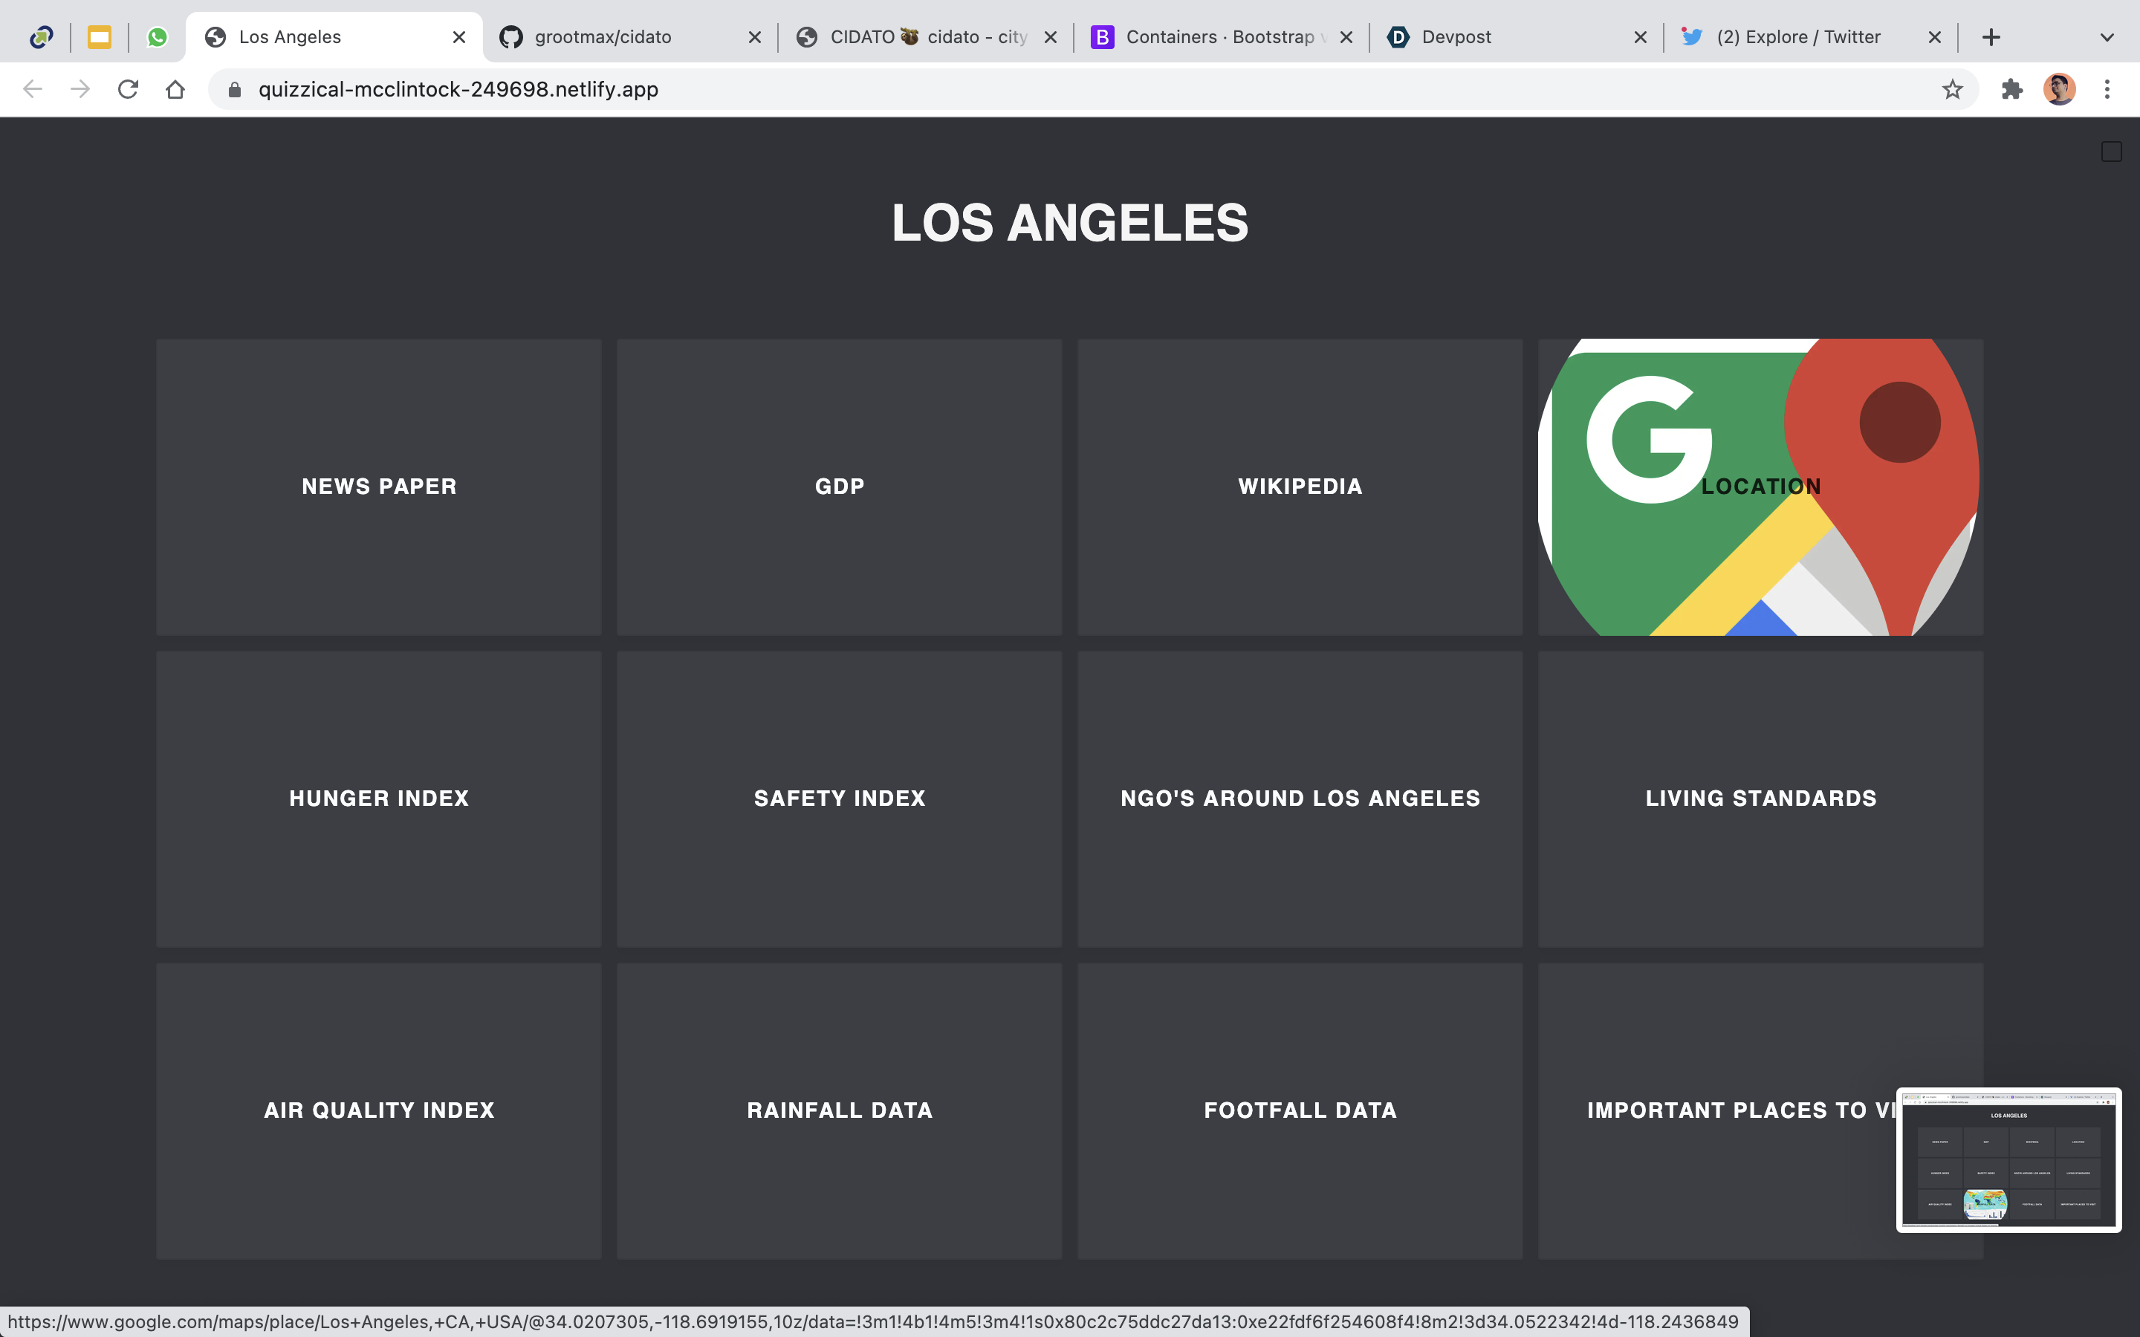The height and width of the screenshot is (1337, 2140).
Task: Expand the tab search chevron
Action: pos(2107,37)
